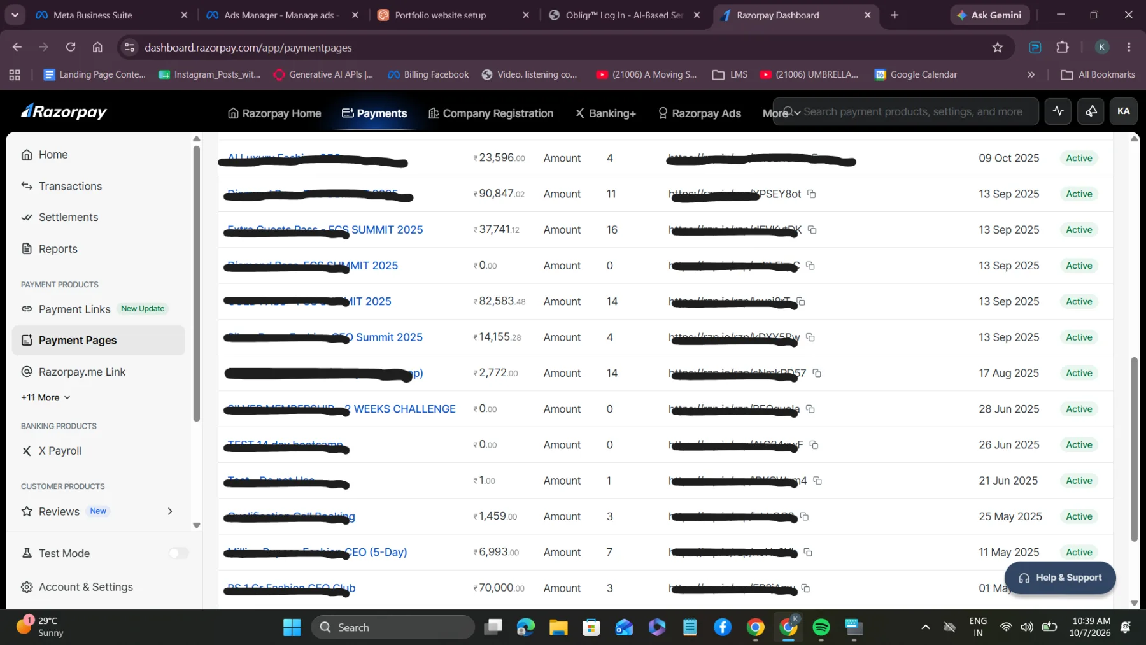
Task: Open Razorpay Home tab
Action: point(274,113)
